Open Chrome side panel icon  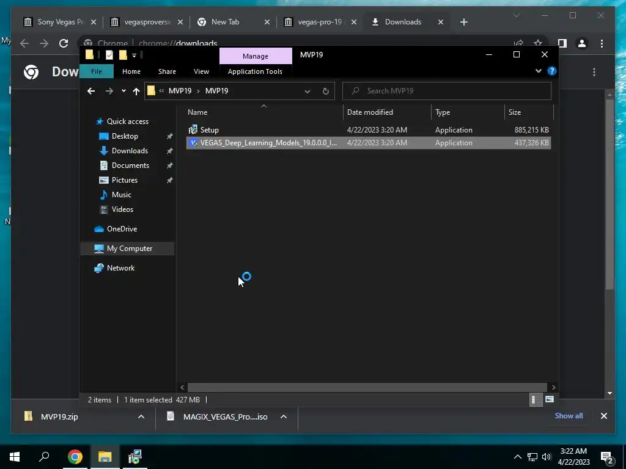coord(562,43)
